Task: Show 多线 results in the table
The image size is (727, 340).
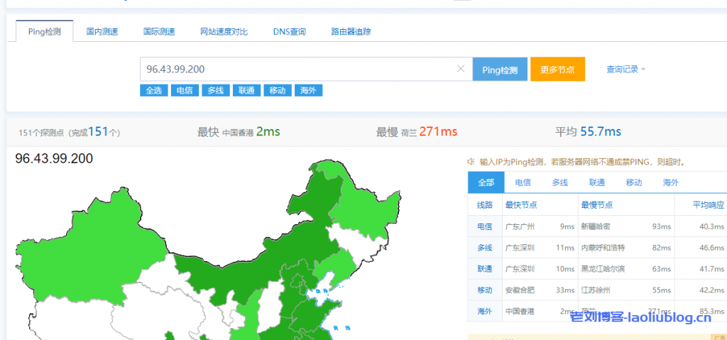Action: (x=559, y=182)
